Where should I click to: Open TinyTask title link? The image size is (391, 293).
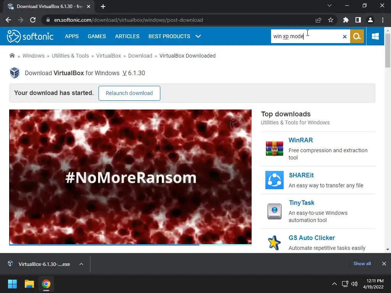[x=302, y=203]
